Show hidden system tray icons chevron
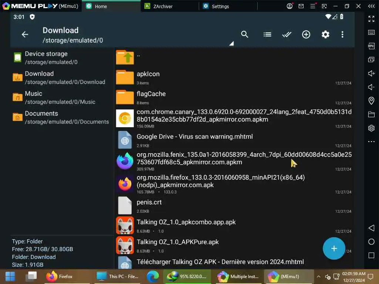379x284 pixels. coord(319,277)
